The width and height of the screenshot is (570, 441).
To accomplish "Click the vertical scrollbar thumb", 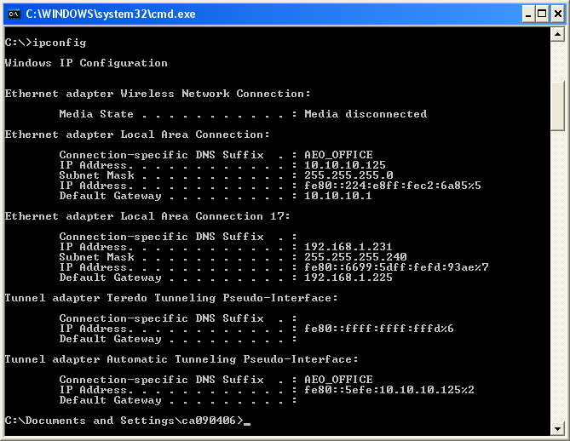I will click(x=558, y=106).
